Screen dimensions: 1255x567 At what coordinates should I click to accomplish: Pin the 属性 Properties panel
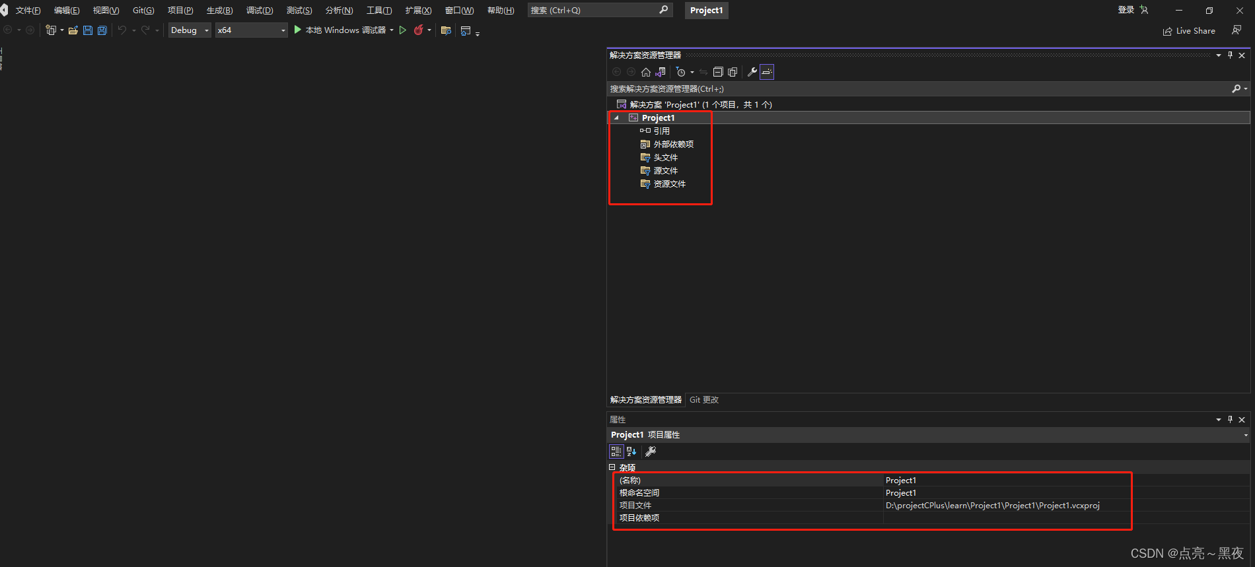(x=1230, y=420)
